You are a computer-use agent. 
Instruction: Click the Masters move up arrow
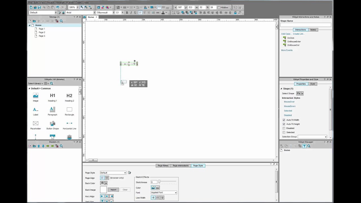tap(39, 146)
